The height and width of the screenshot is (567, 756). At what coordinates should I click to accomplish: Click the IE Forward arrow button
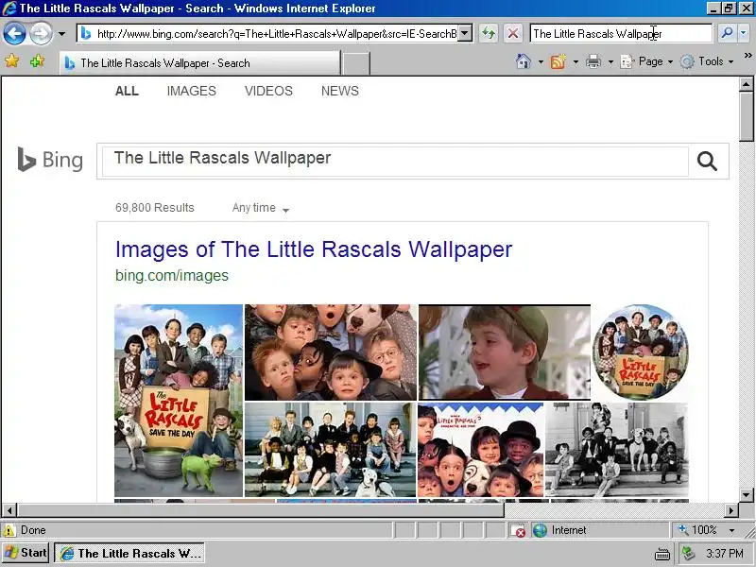pyautogui.click(x=41, y=34)
